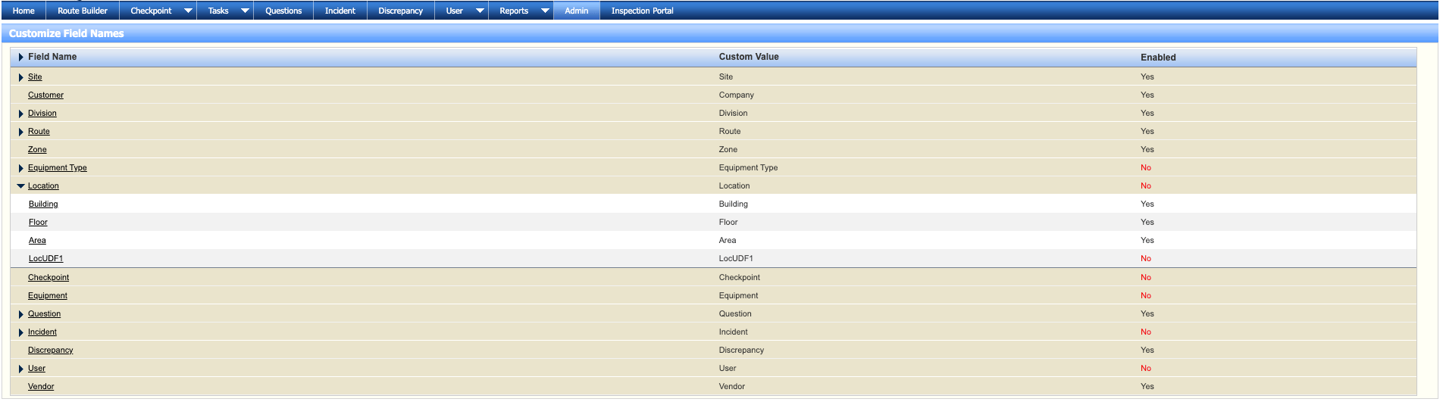1443x402 pixels.
Task: Open the Floor field name link
Action: (38, 223)
